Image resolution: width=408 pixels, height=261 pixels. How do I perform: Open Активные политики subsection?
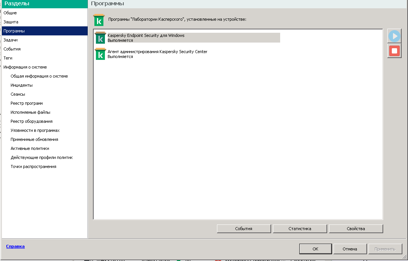(x=30, y=148)
